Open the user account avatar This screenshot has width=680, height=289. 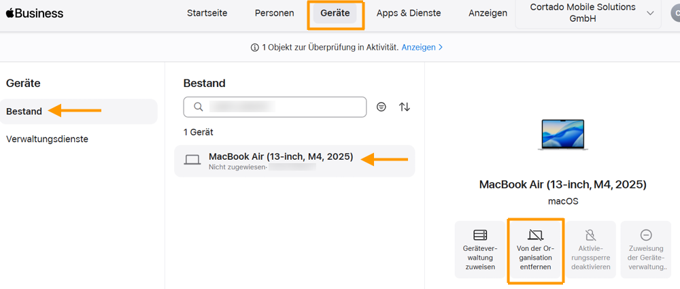point(675,14)
